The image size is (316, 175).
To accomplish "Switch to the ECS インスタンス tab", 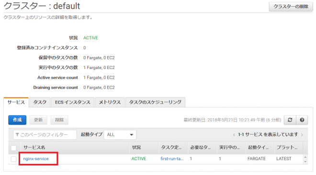I will pos(73,102).
